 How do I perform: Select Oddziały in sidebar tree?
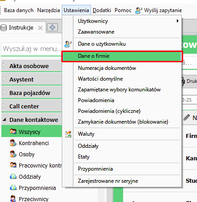30,177
